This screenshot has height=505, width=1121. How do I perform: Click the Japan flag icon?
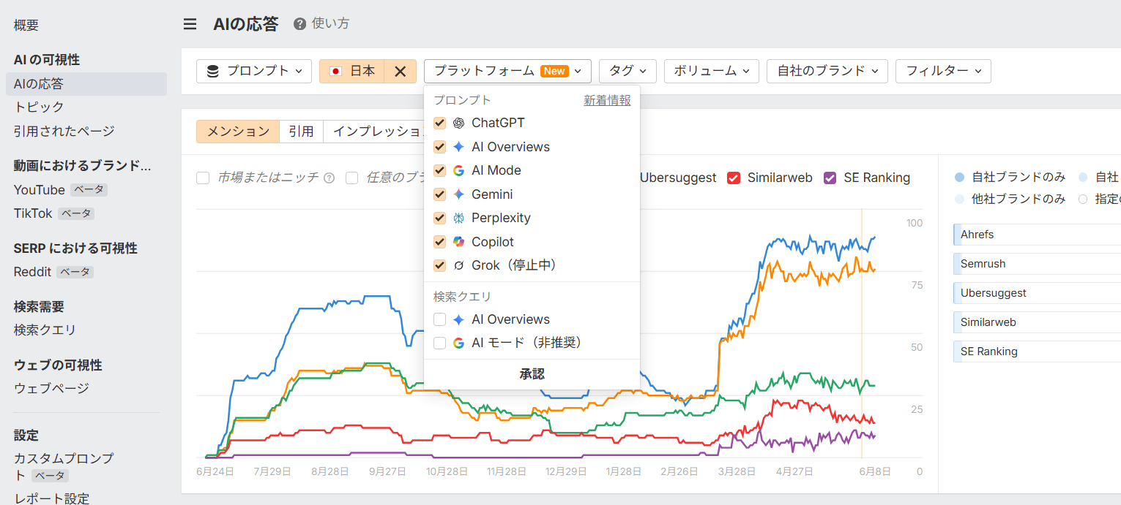(336, 71)
